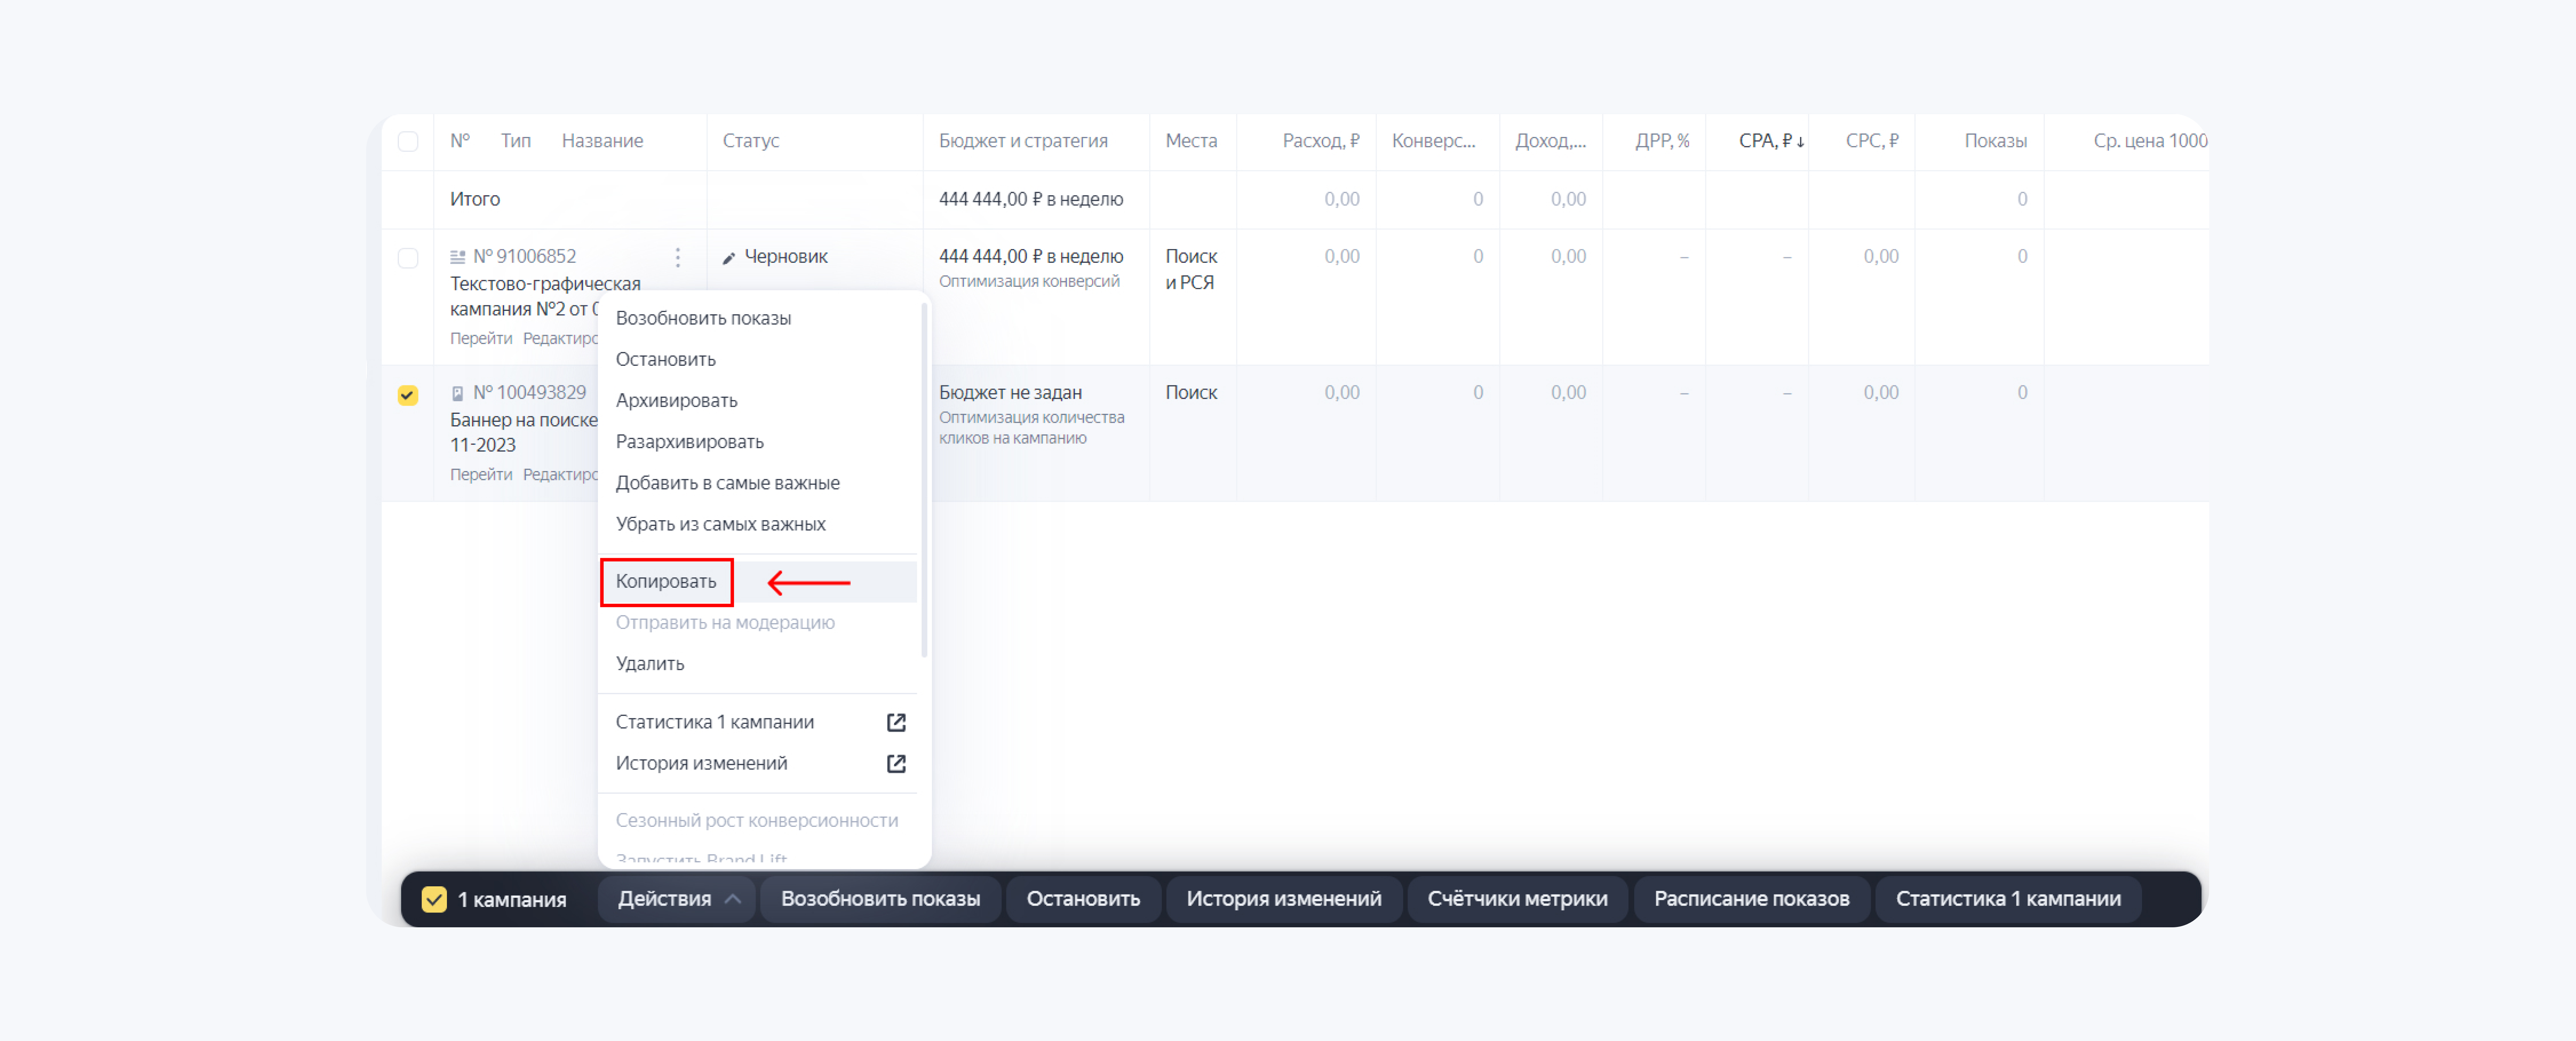
Task: Click № column header
Action: pos(460,141)
